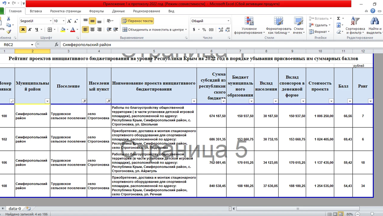Click Стили ячеек button
The width and height of the screenshot is (383, 216).
coord(299,25)
